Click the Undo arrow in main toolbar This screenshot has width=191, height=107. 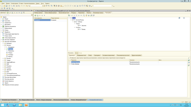[22, 6]
